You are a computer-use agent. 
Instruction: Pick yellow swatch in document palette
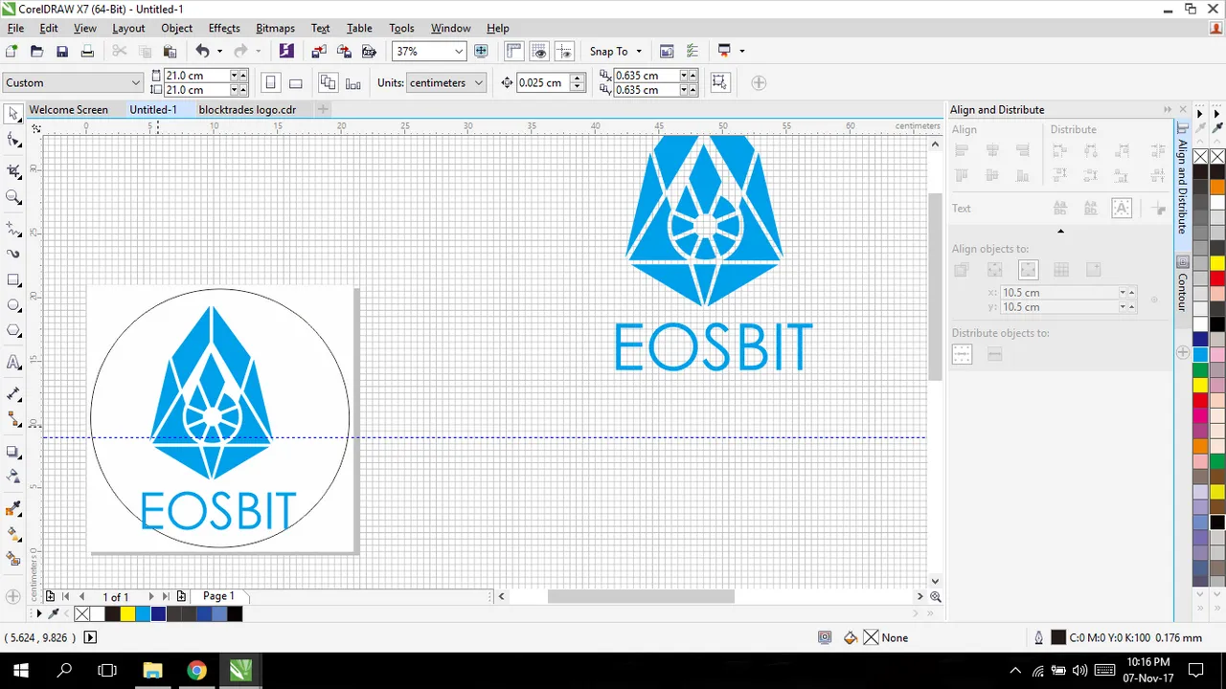[x=127, y=613]
